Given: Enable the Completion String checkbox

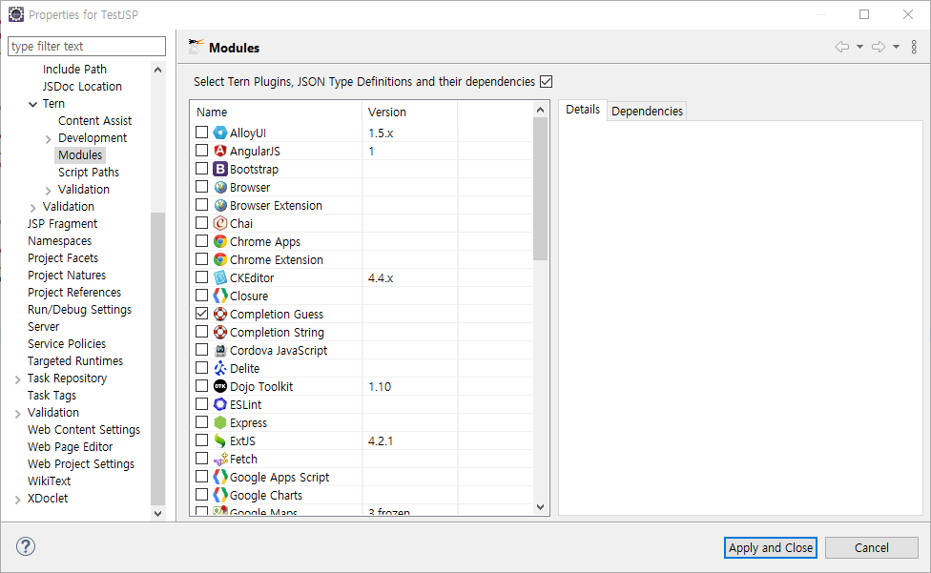Looking at the screenshot, I should tap(202, 332).
